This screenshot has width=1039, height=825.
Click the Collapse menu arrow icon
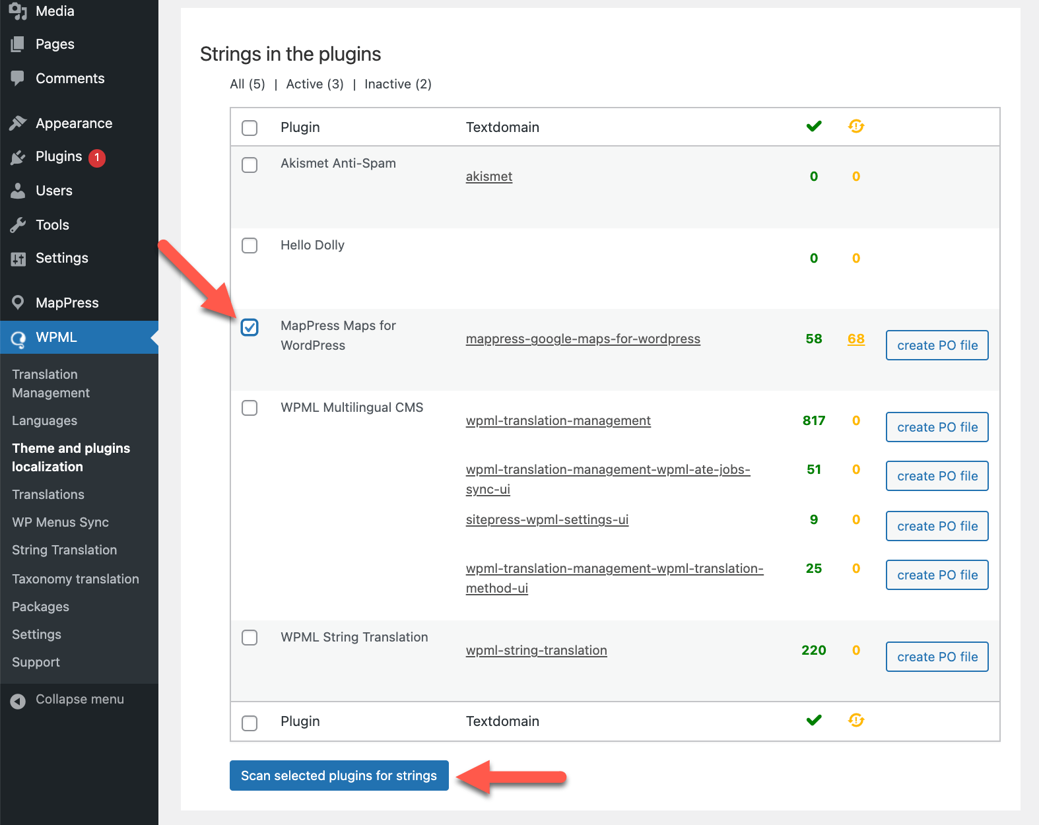(x=18, y=701)
